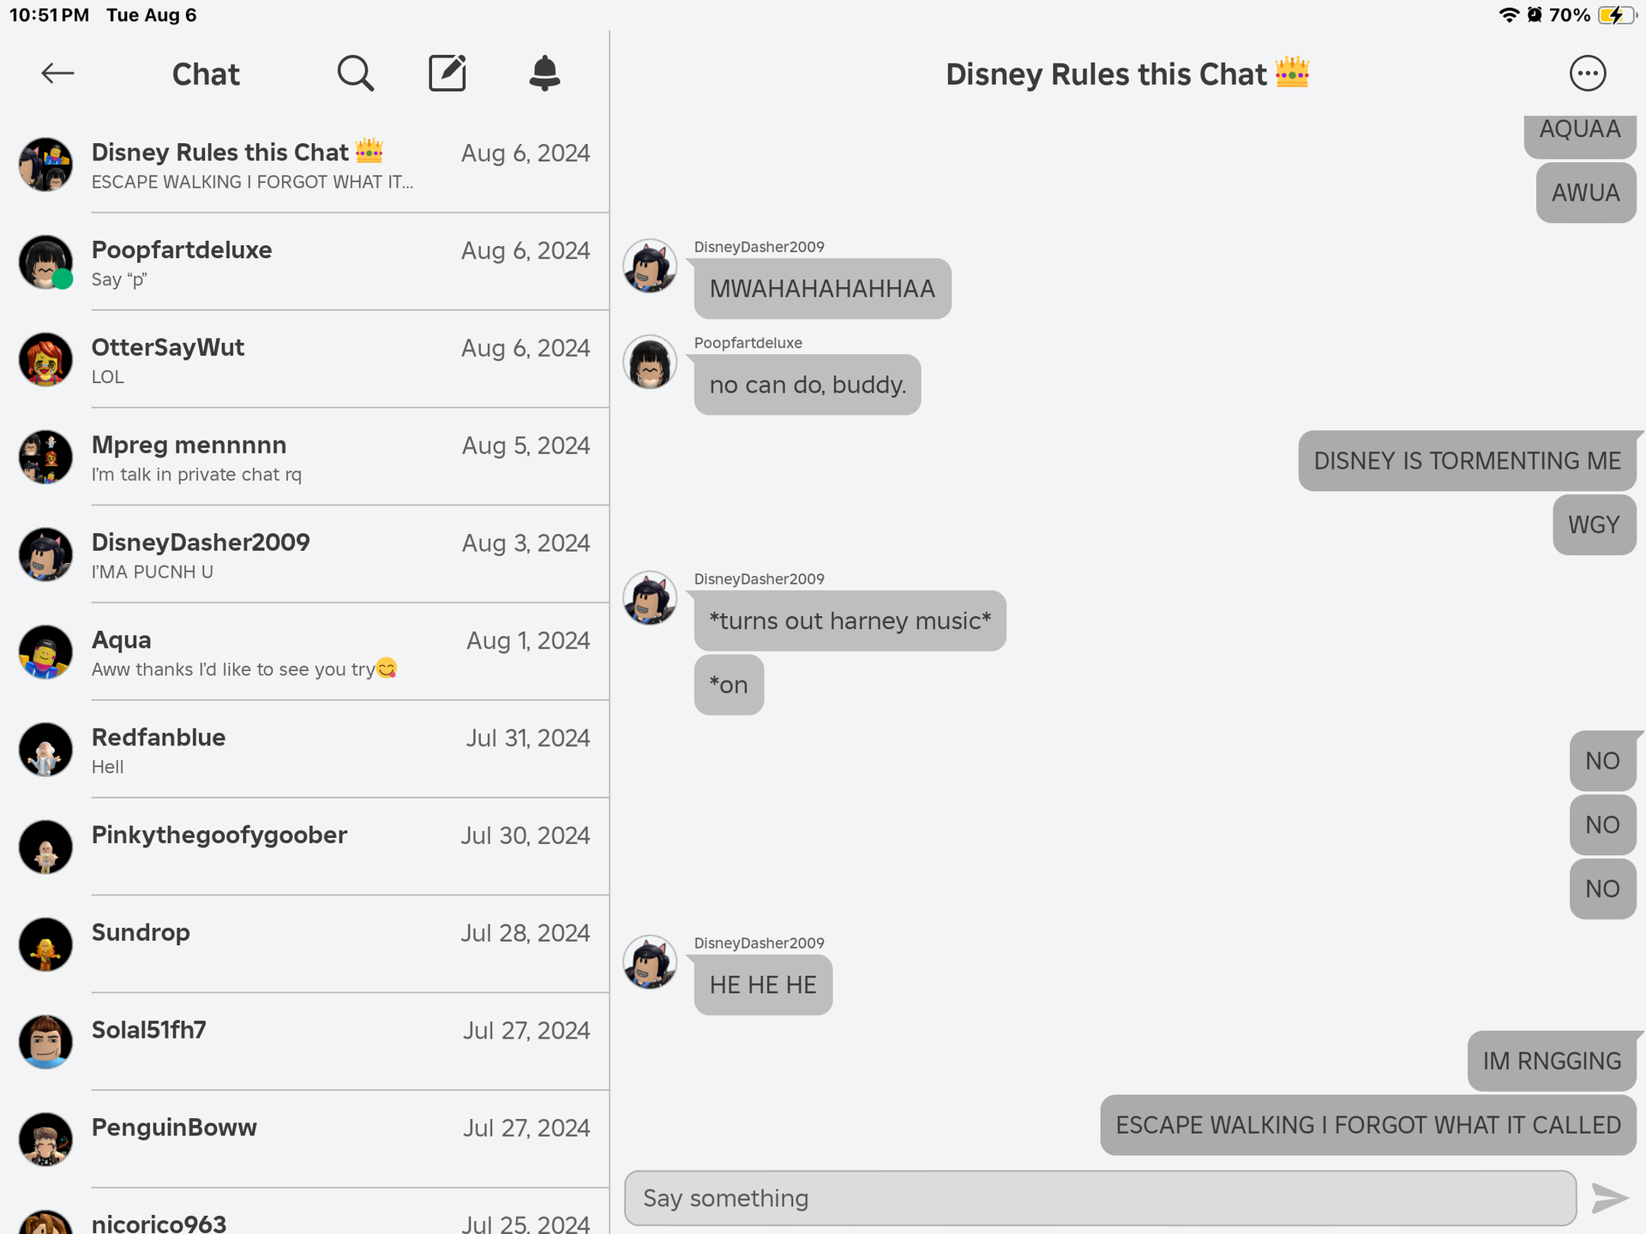Tap the send message arrow icon

pos(1609,1198)
